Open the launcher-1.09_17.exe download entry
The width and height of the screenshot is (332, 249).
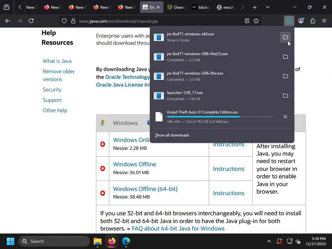tap(215, 96)
